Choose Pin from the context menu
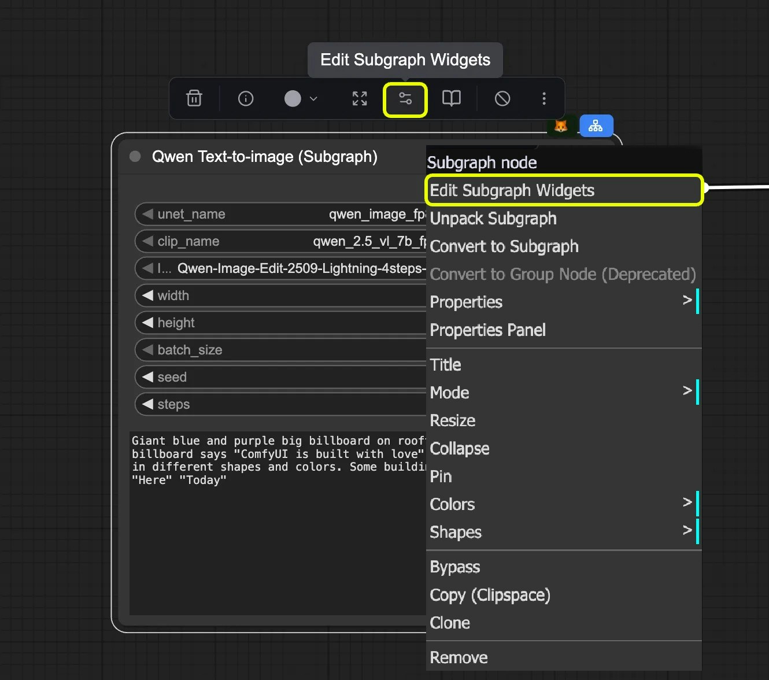 tap(441, 476)
